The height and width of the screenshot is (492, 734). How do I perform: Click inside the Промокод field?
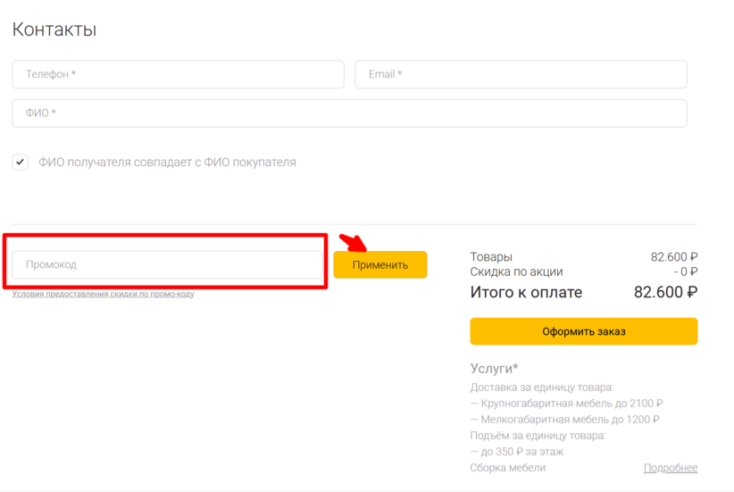coord(168,264)
